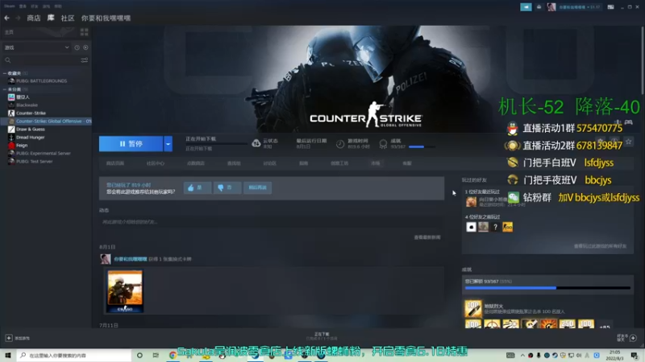645x362 pixels.
Task: Click the Feign red game icon
Action: click(11, 146)
